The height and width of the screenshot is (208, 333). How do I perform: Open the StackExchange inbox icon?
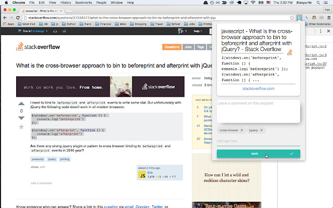[x=55, y=31]
